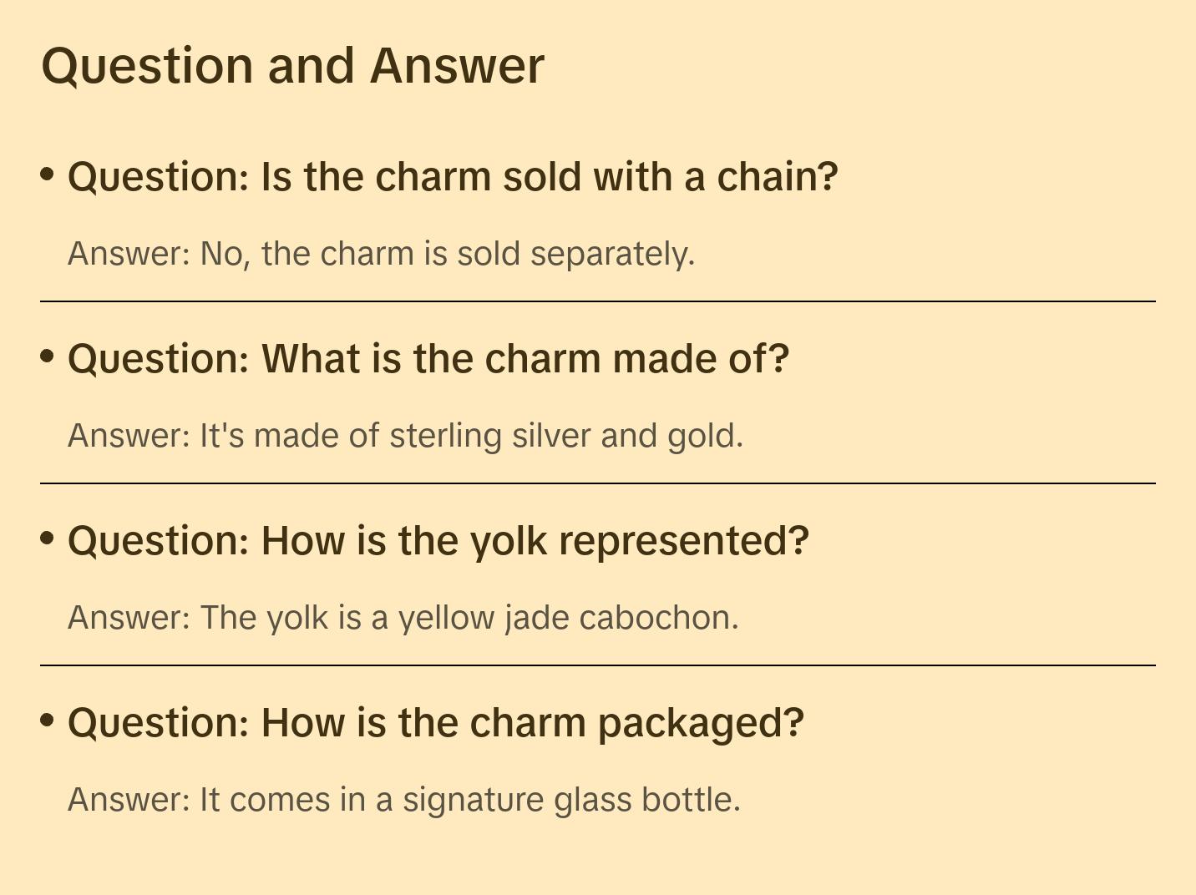1196x895 pixels.
Task: Click the divider line below the "sold separately" answer
Action: click(x=597, y=301)
